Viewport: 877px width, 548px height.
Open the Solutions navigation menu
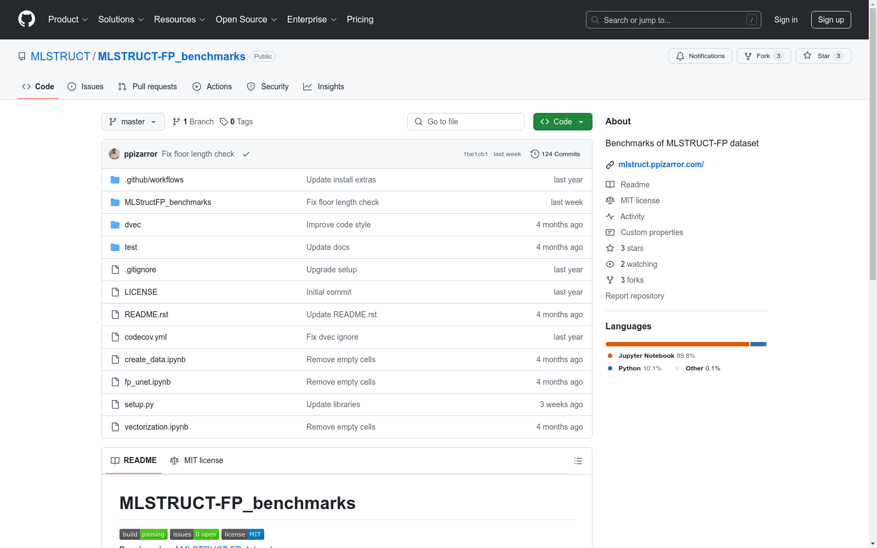tap(121, 20)
